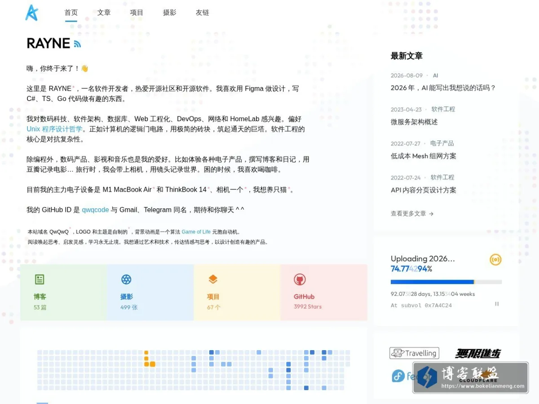The image size is (539, 404).
Task: Click the footnote marker after RAYNE in intro
Action: pyautogui.click(x=74, y=87)
